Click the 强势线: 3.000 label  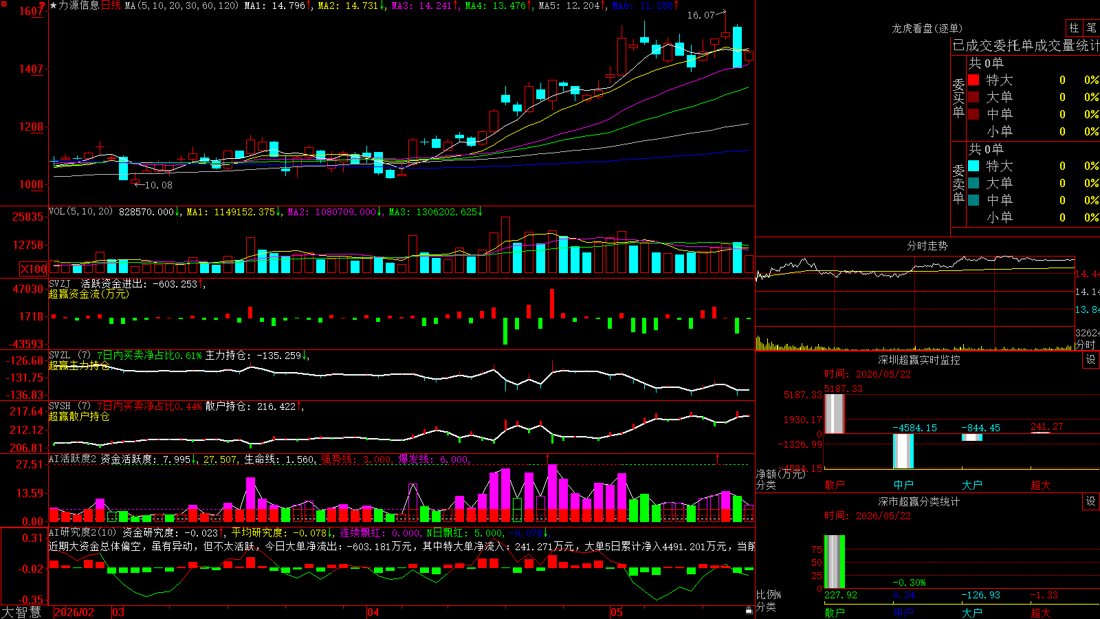[x=356, y=459]
